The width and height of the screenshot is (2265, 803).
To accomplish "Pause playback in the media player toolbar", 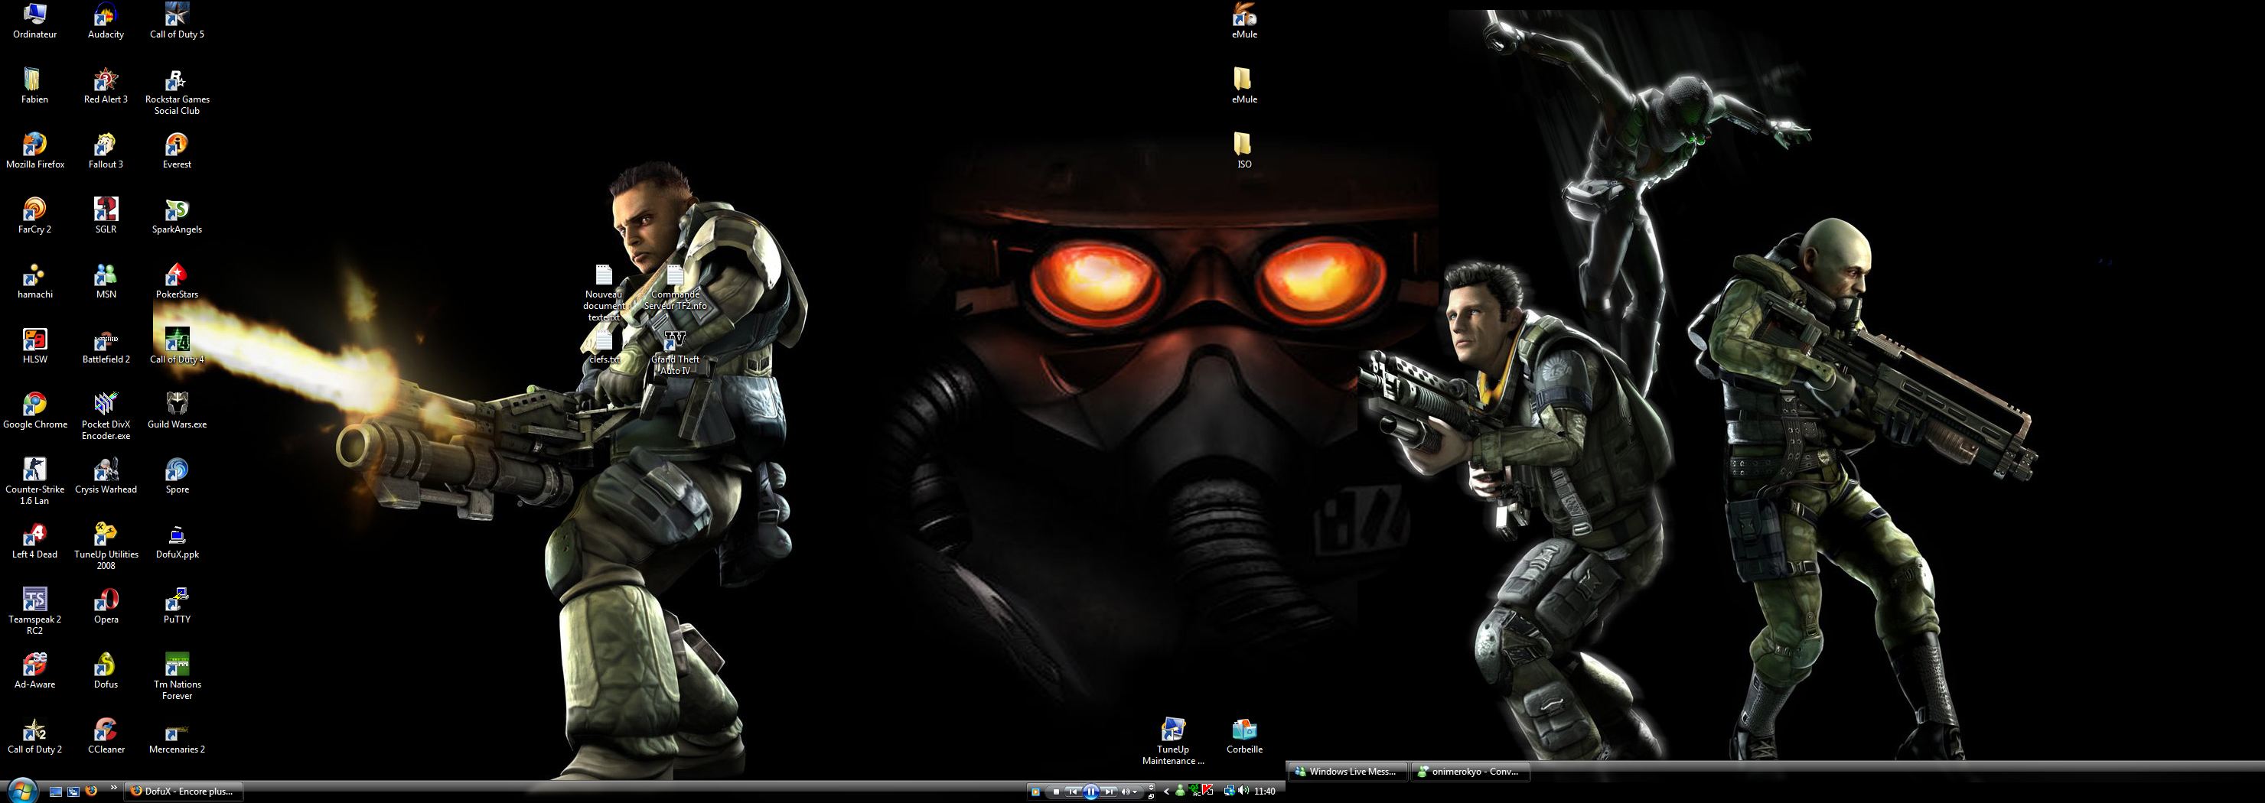I will [x=1090, y=792].
